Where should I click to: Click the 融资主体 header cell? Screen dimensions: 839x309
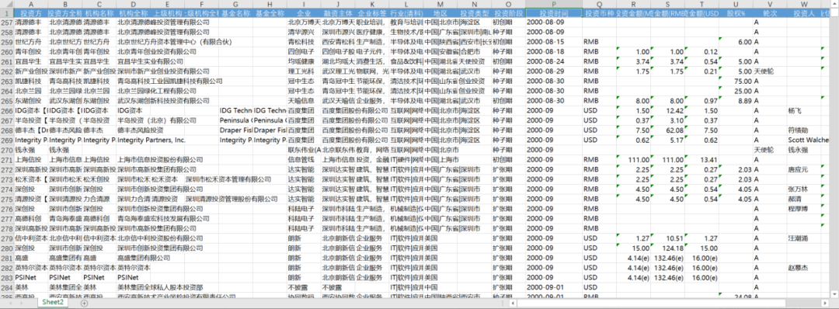[x=338, y=13]
